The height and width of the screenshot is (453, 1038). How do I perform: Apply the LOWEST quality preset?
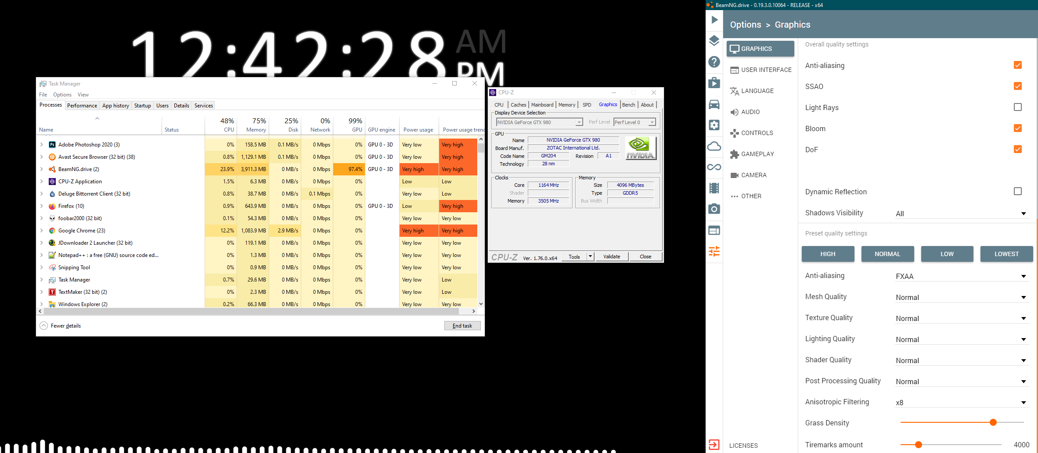click(1006, 254)
